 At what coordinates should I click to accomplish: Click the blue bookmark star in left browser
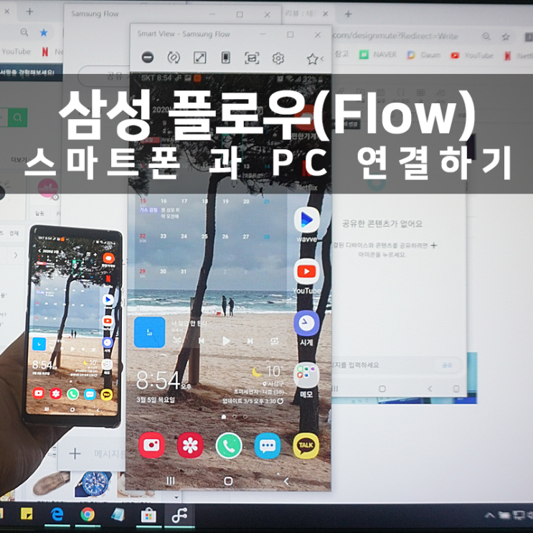click(44, 32)
